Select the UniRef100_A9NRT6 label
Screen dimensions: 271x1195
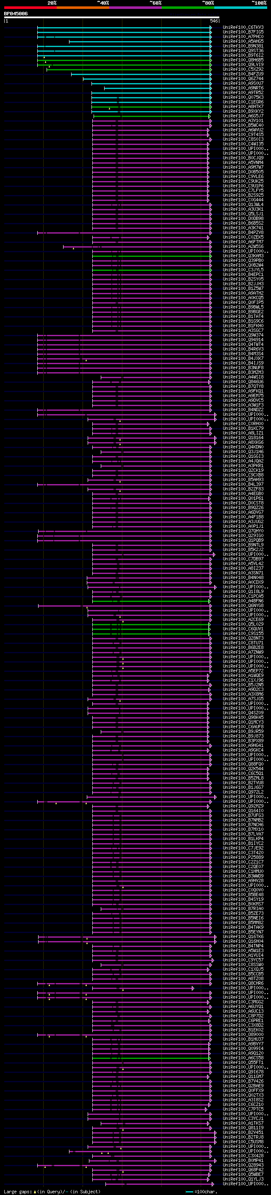243,88
